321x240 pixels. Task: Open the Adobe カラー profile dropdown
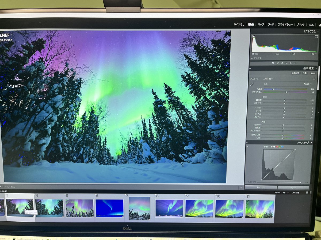pyautogui.click(x=269, y=79)
